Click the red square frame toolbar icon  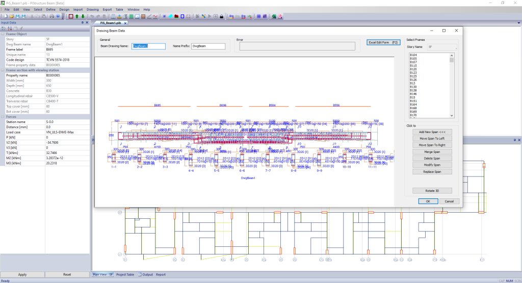pos(71,16)
